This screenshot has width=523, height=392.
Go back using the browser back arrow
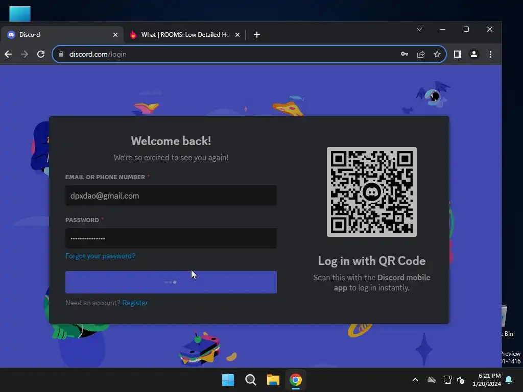pyautogui.click(x=8, y=54)
